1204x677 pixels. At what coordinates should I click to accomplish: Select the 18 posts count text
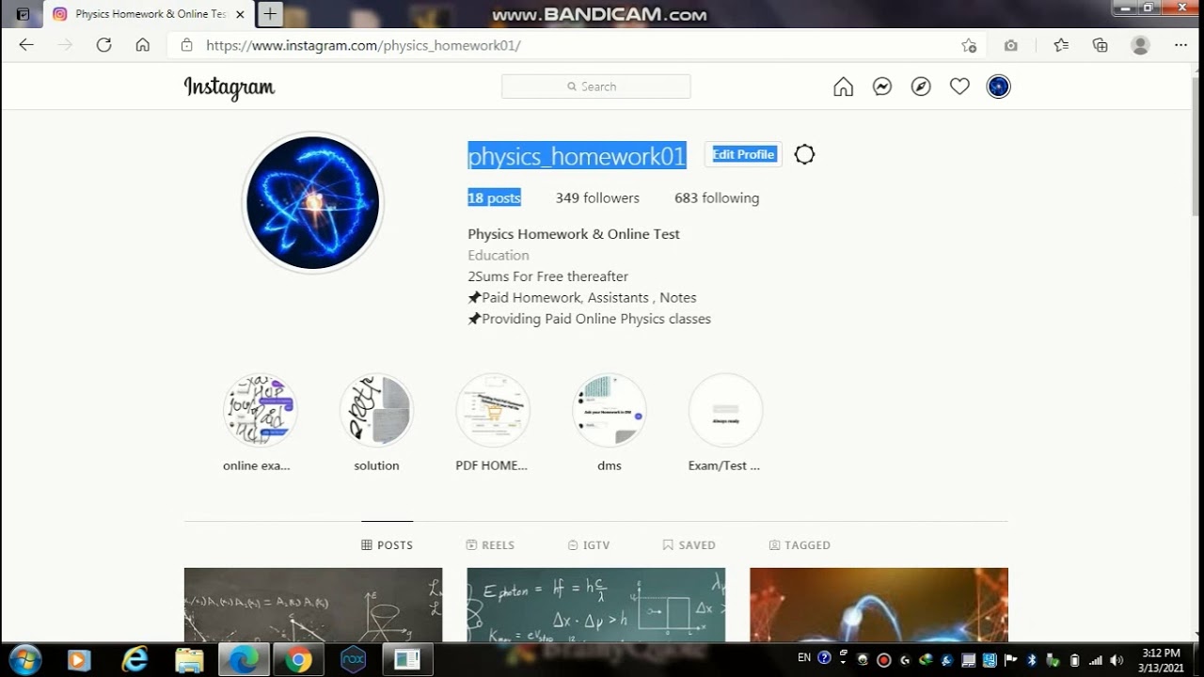[494, 198]
